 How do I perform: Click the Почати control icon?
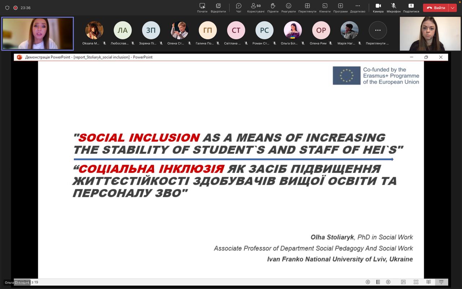(202, 8)
